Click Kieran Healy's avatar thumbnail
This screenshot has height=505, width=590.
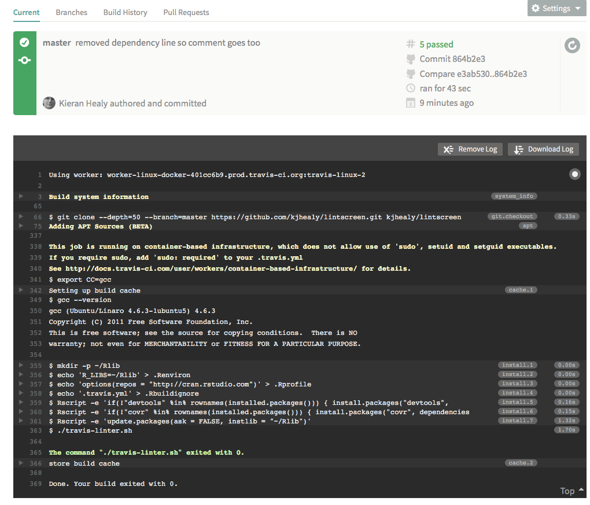point(49,103)
